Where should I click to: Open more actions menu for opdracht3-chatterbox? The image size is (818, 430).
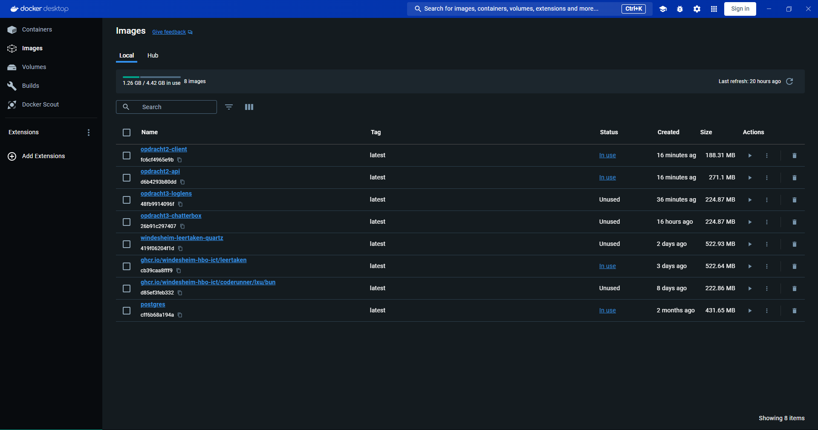pyautogui.click(x=767, y=222)
